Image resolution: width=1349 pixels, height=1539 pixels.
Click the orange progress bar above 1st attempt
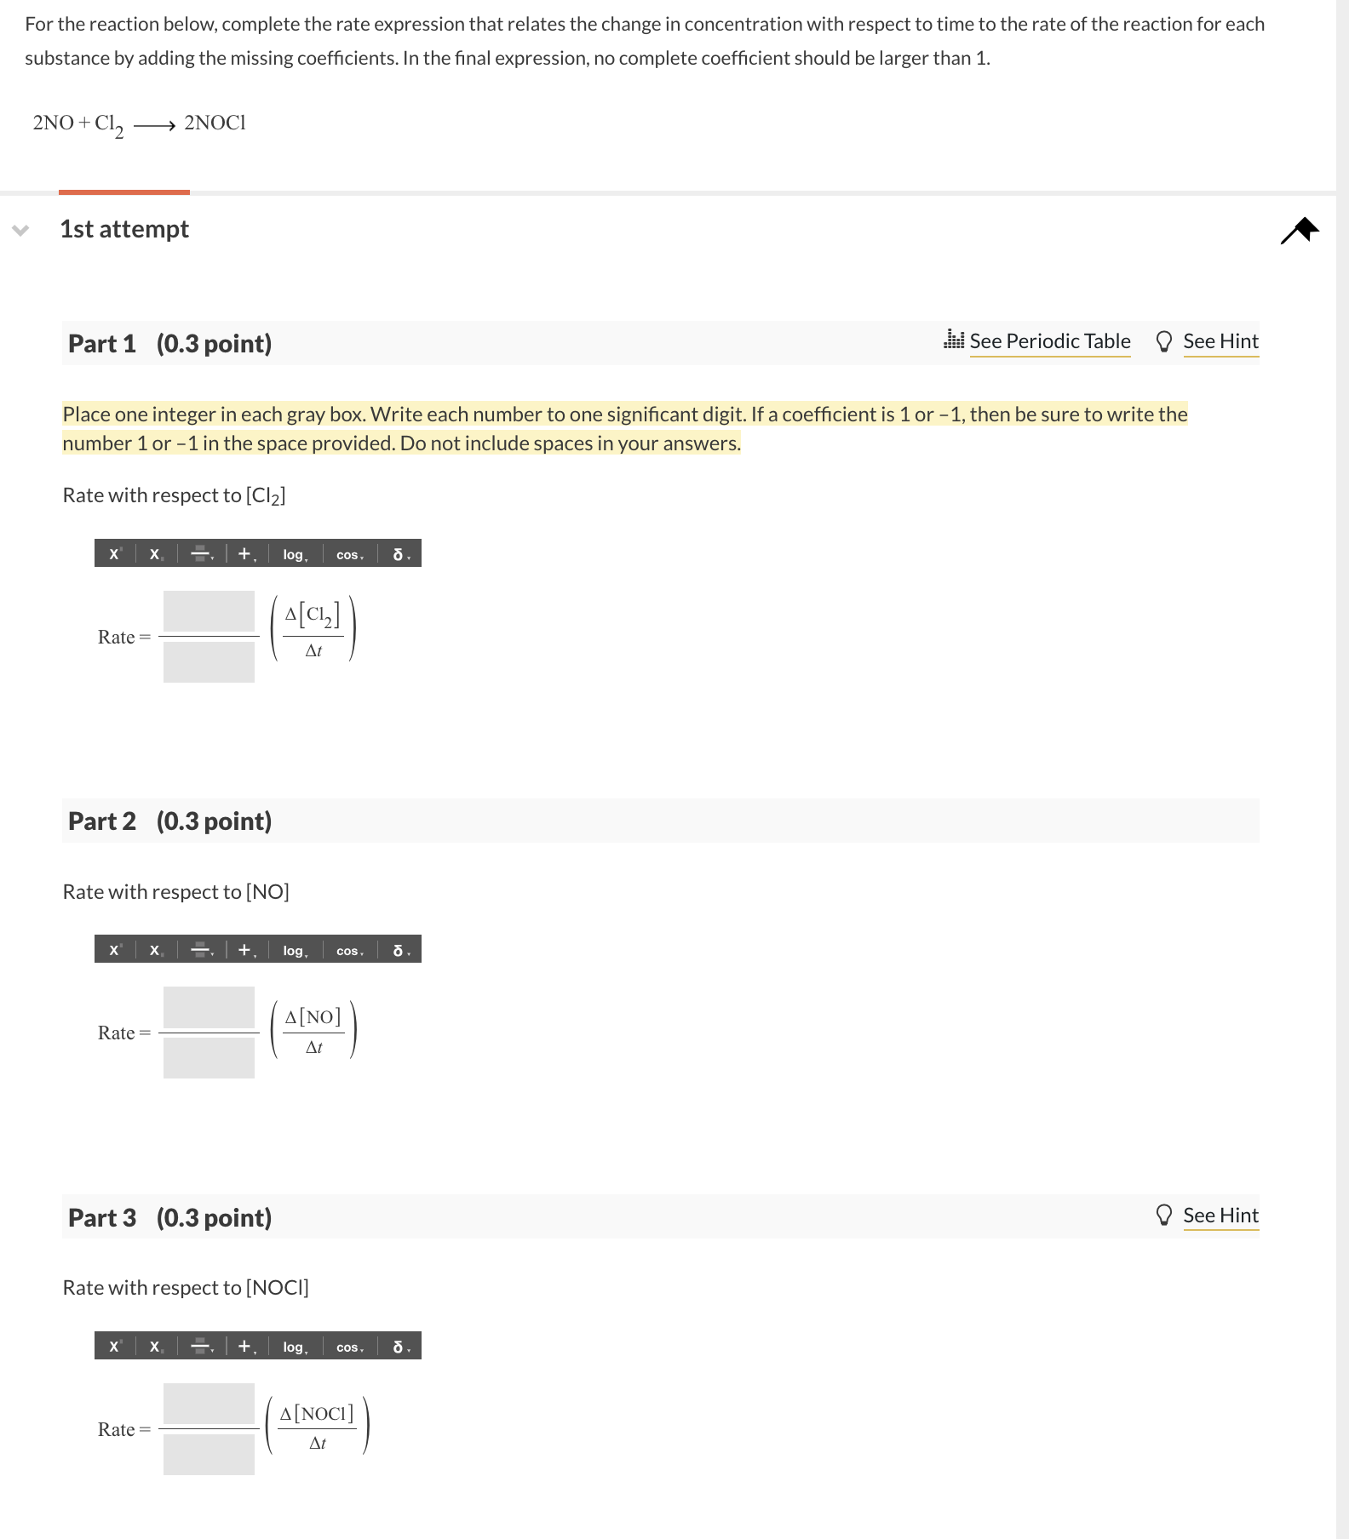pos(123,192)
